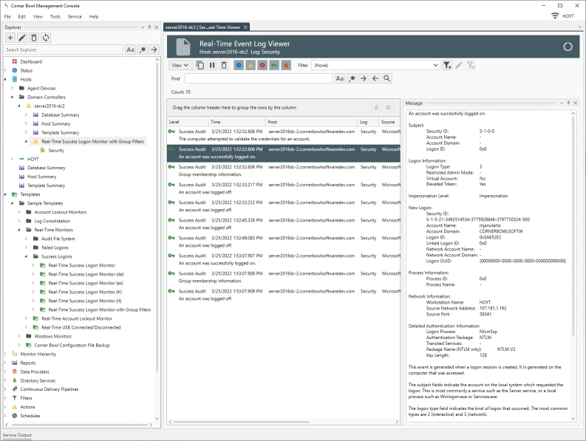The width and height of the screenshot is (586, 441).
Task: Open the View dropdown in viewer toolbar
Action: click(180, 66)
